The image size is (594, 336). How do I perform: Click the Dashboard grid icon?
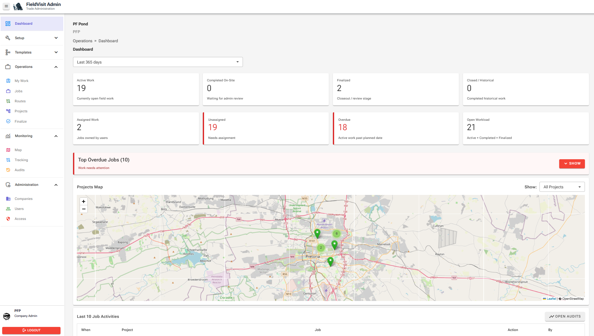8,23
